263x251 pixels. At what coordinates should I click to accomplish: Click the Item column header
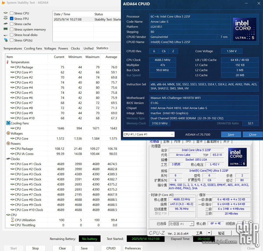tap(27, 57)
